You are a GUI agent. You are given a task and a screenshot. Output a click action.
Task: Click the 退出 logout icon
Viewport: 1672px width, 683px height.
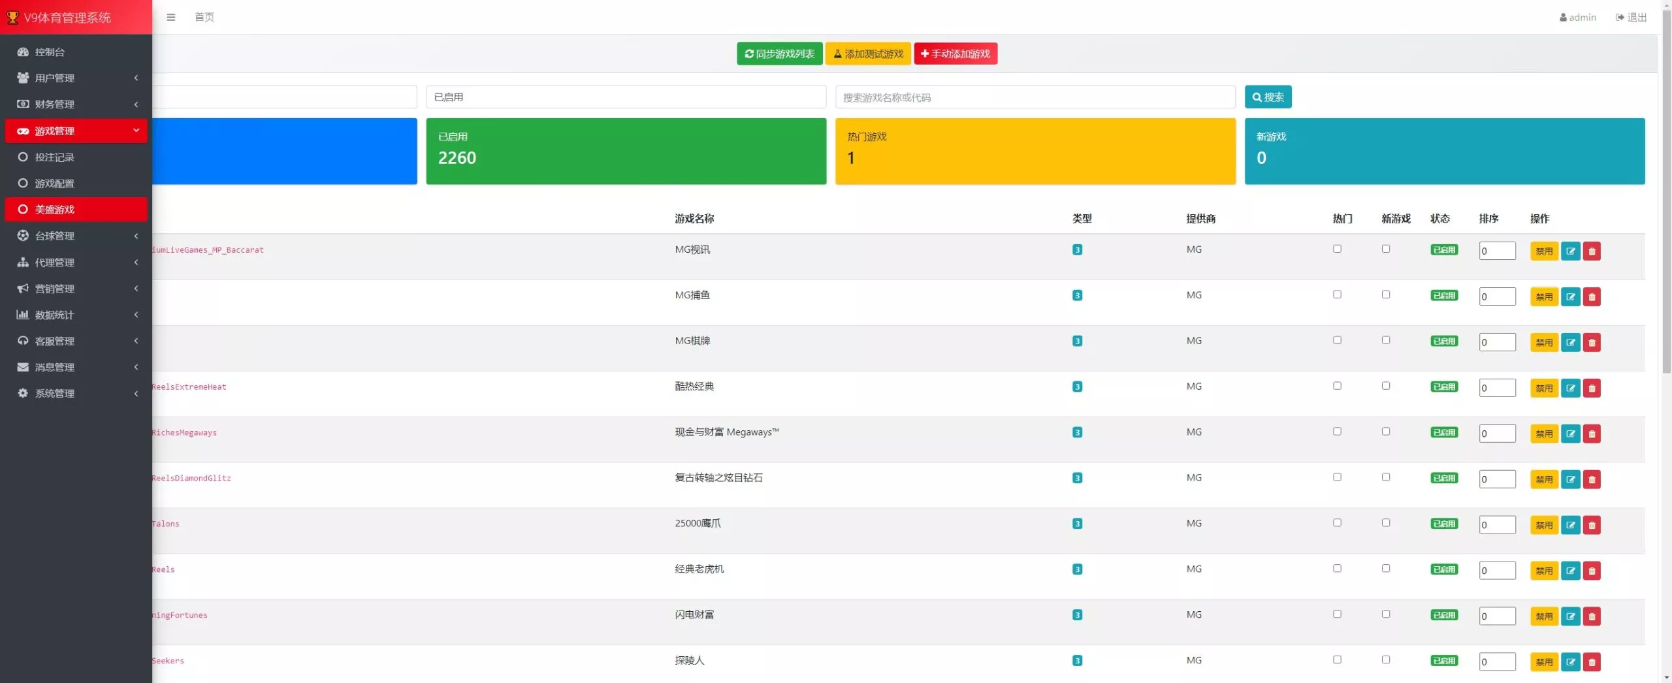pyautogui.click(x=1620, y=18)
